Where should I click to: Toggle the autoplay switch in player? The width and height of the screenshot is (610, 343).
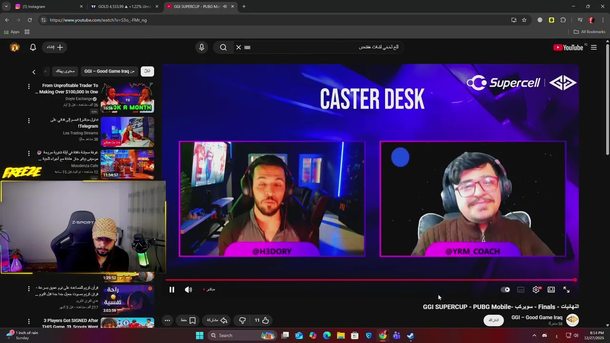point(506,290)
